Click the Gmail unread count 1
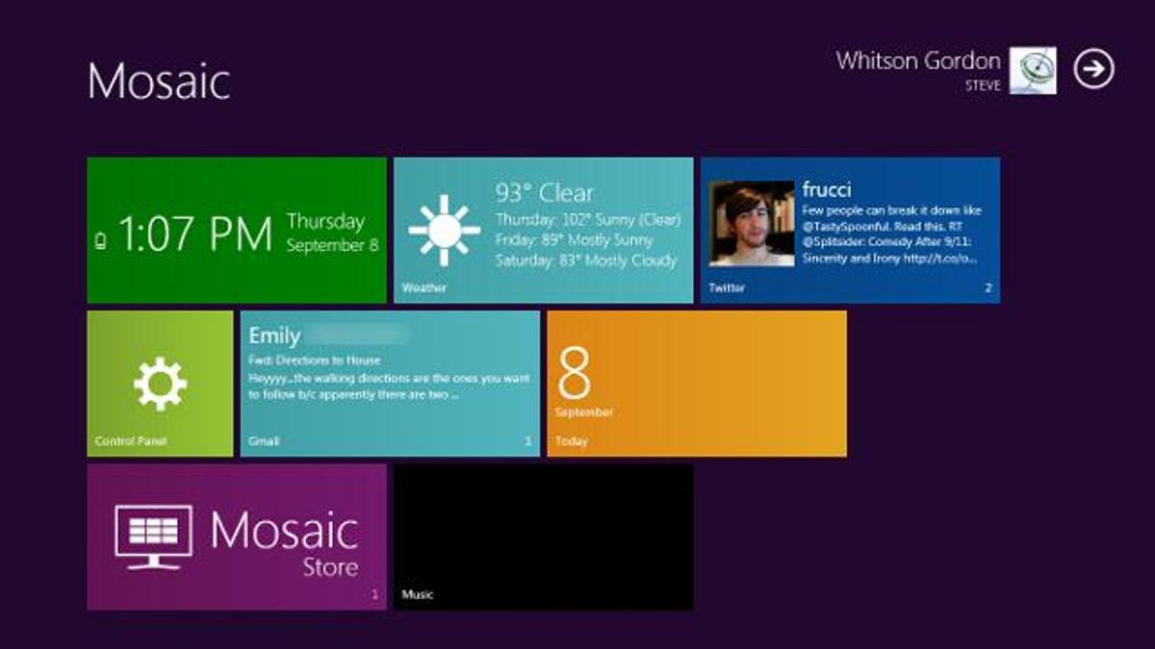 point(527,441)
